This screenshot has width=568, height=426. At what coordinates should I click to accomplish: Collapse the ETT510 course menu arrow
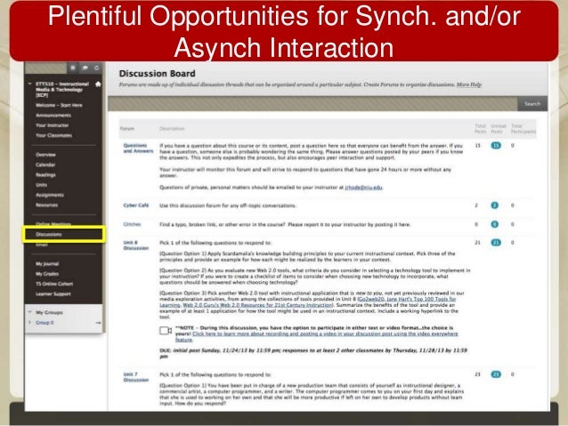[29, 84]
